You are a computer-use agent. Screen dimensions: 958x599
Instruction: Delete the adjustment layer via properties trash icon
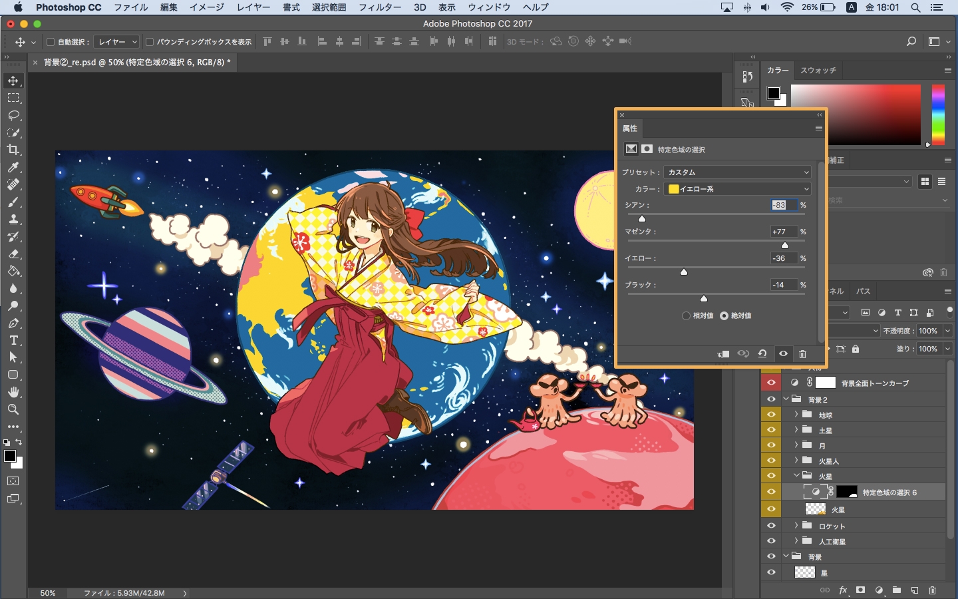point(802,354)
